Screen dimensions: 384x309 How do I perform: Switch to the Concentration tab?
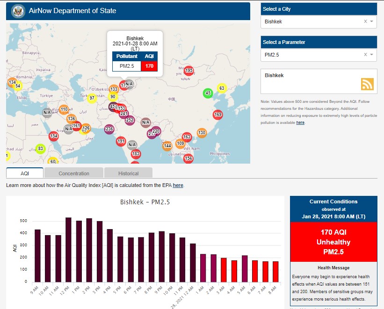tap(74, 173)
